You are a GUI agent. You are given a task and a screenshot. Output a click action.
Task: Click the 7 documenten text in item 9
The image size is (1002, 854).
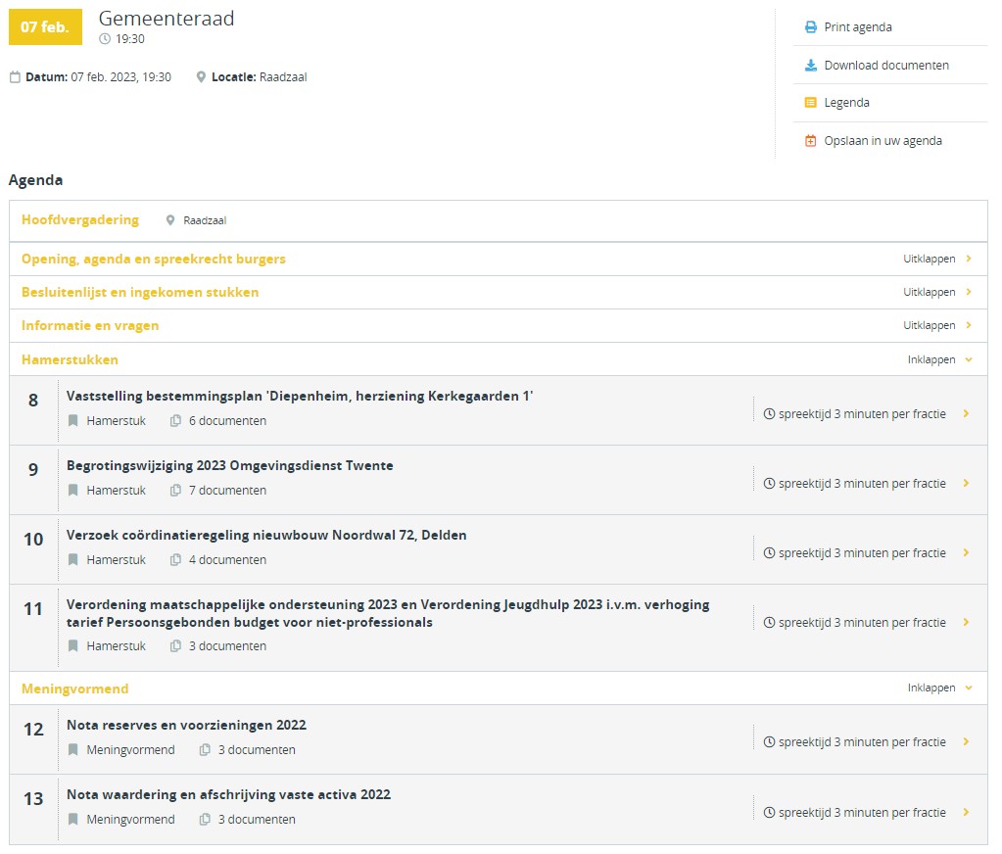(227, 491)
